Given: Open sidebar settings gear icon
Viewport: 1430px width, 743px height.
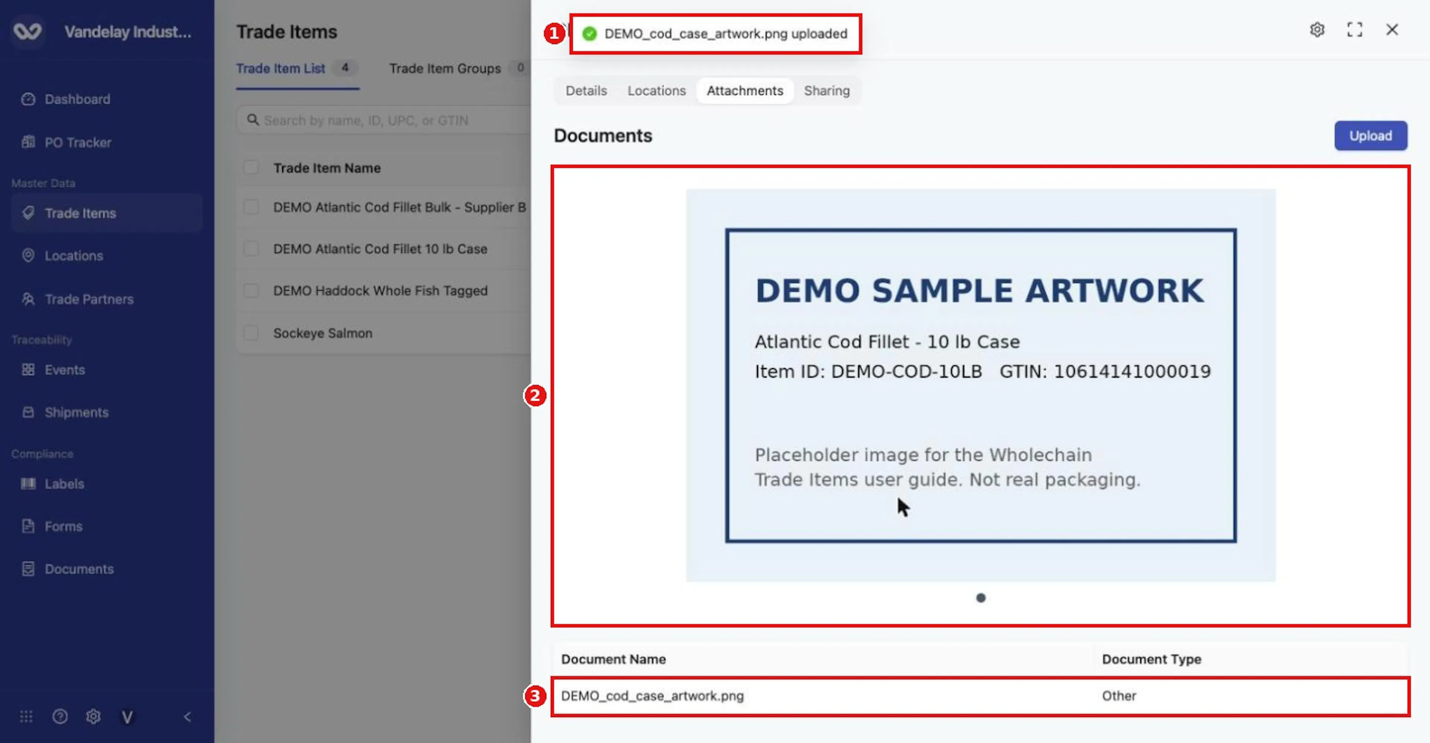Looking at the screenshot, I should (93, 716).
